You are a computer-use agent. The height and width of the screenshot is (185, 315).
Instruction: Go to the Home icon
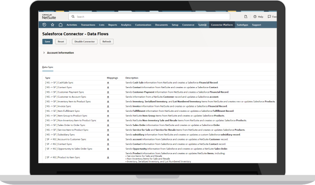(60, 25)
